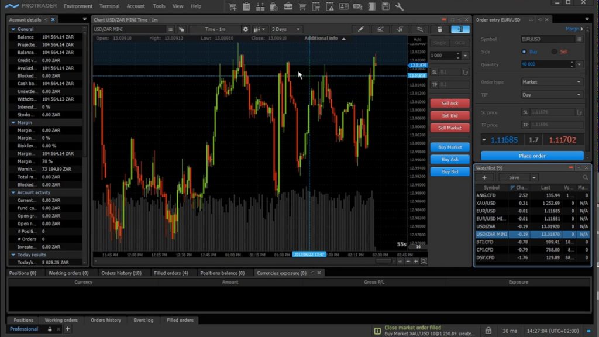Open the 3 Days history range dropdown
Viewport: 599px width, 337px height.
point(286,29)
